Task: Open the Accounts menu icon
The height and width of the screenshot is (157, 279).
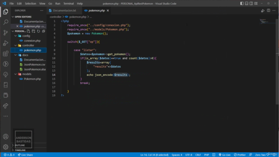Action: [6, 137]
